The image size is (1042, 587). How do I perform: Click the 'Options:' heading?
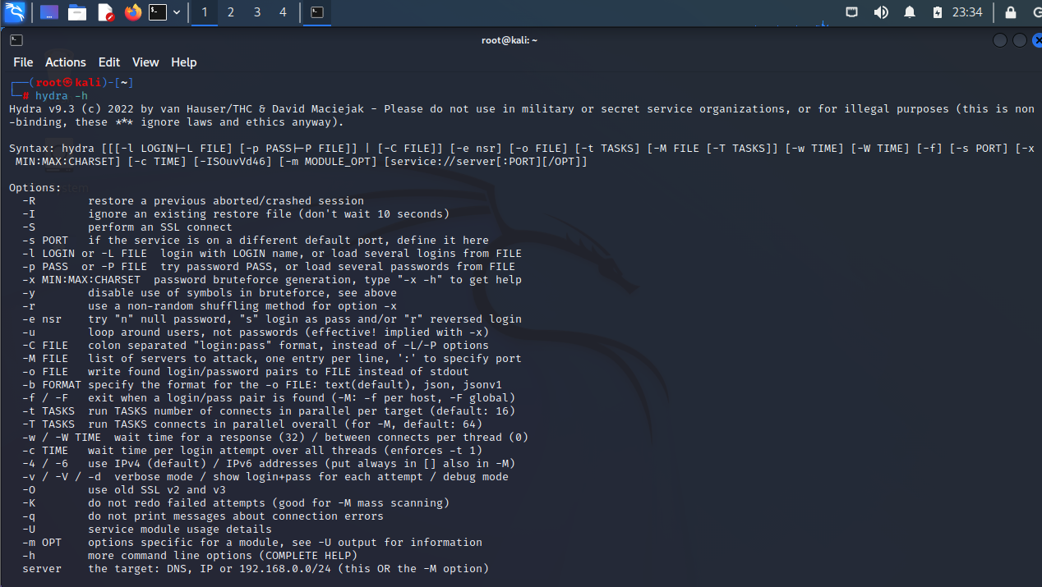[x=35, y=188]
